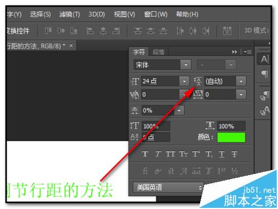The height and width of the screenshot is (209, 278).
Task: Toggle superscript style
Action: tap(196, 154)
